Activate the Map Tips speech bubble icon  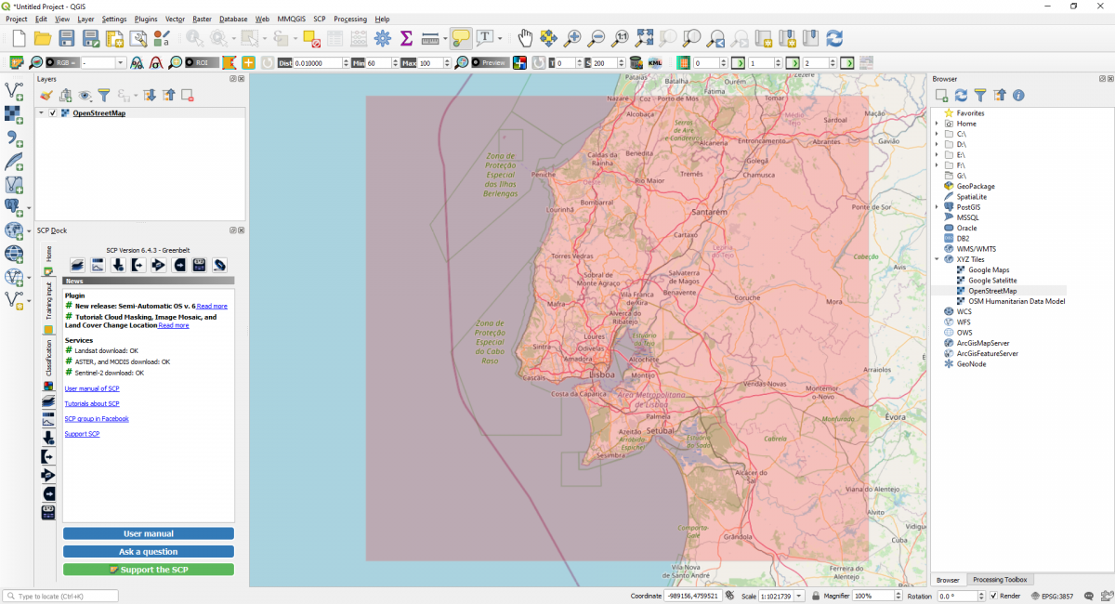point(461,38)
